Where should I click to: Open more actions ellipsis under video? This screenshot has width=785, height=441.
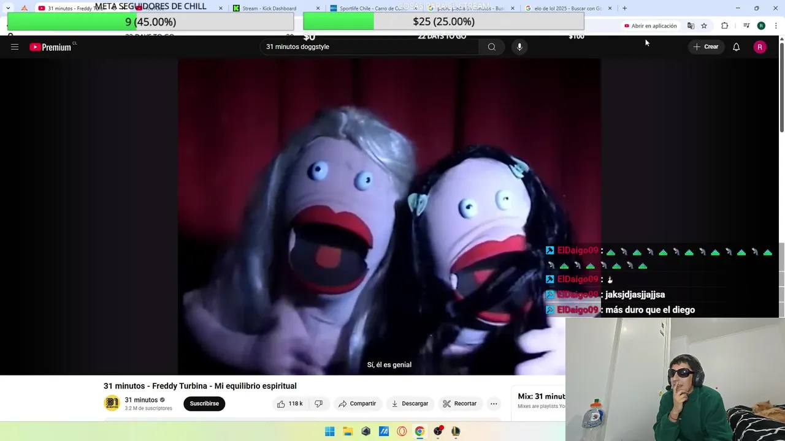[494, 404]
